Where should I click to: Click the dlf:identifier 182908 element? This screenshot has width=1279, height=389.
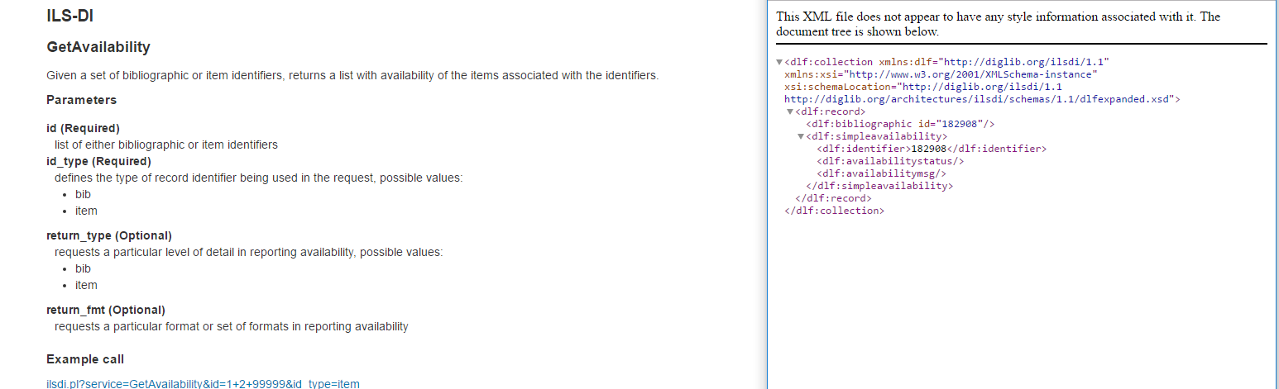pos(931,149)
